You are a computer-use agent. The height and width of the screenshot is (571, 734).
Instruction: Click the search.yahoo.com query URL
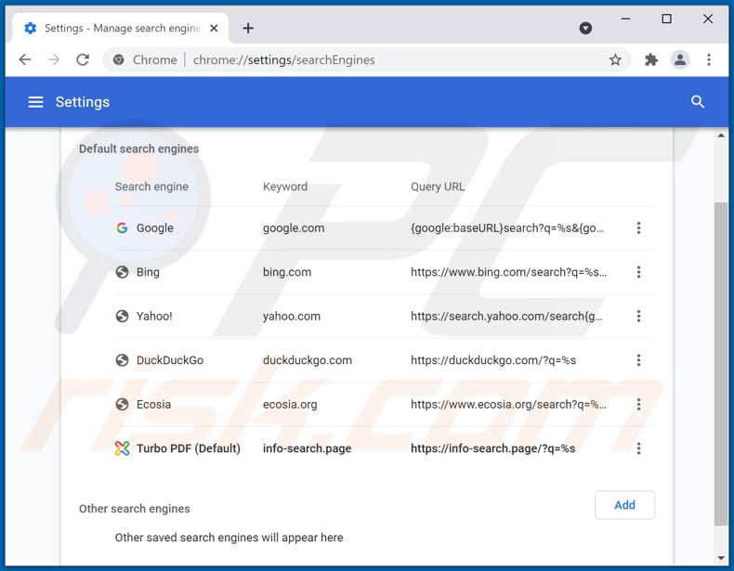coord(507,316)
